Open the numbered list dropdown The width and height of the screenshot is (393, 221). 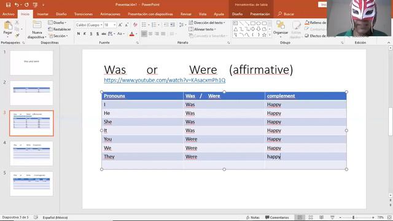[158, 25]
